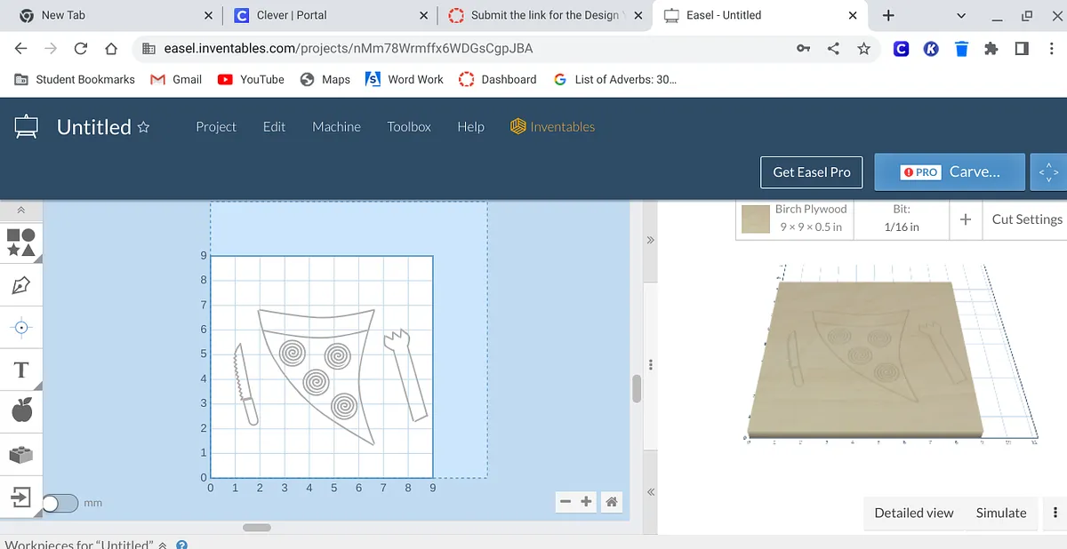Viewport: 1067px width, 549px height.
Task: Star the Untitled project as favorite
Action: pyautogui.click(x=143, y=127)
